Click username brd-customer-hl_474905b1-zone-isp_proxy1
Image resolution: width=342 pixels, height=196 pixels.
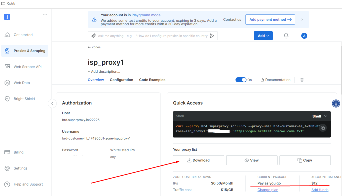coord(96,138)
